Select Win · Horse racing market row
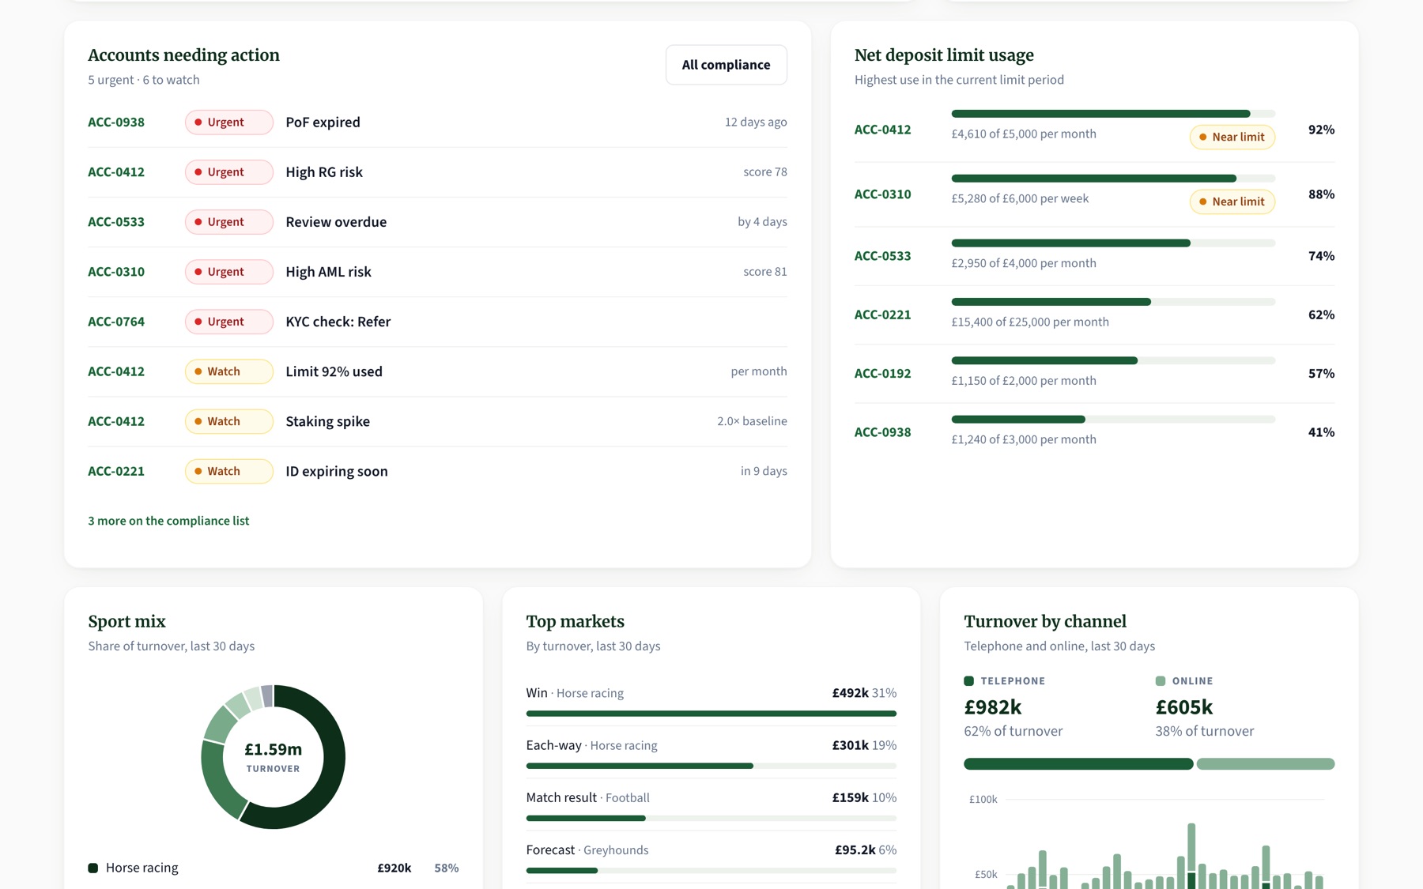 point(711,700)
